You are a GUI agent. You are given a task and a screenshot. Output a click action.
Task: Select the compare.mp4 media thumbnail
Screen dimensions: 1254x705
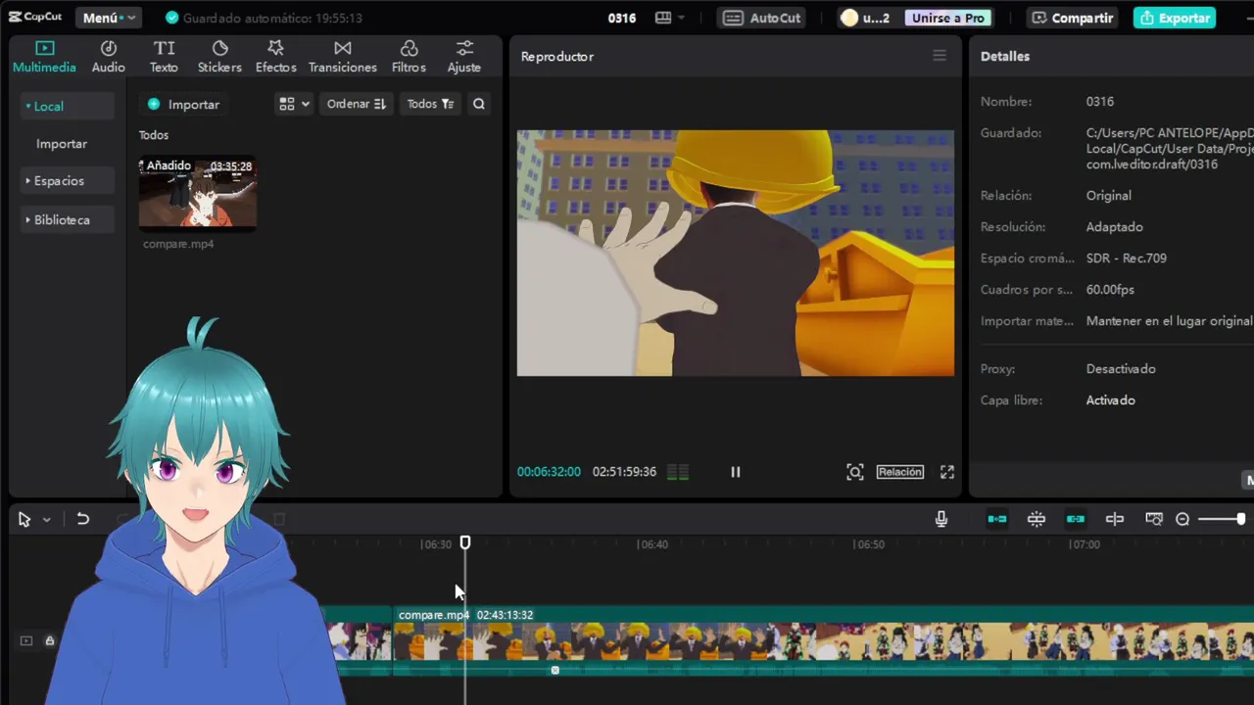click(197, 192)
